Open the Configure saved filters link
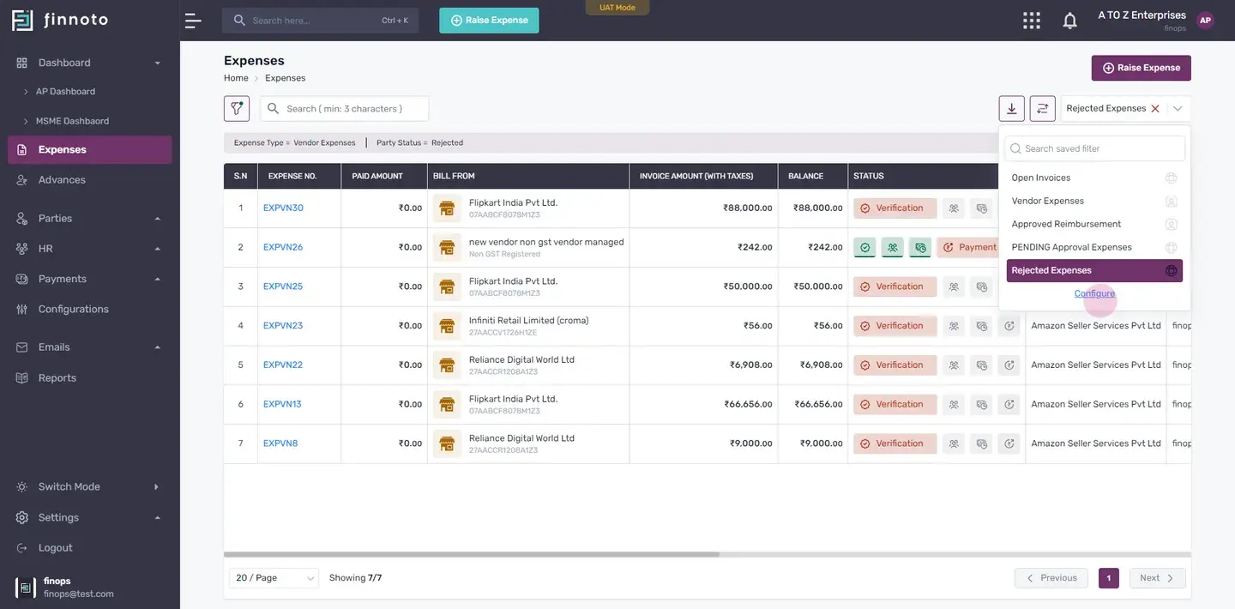 pos(1094,293)
